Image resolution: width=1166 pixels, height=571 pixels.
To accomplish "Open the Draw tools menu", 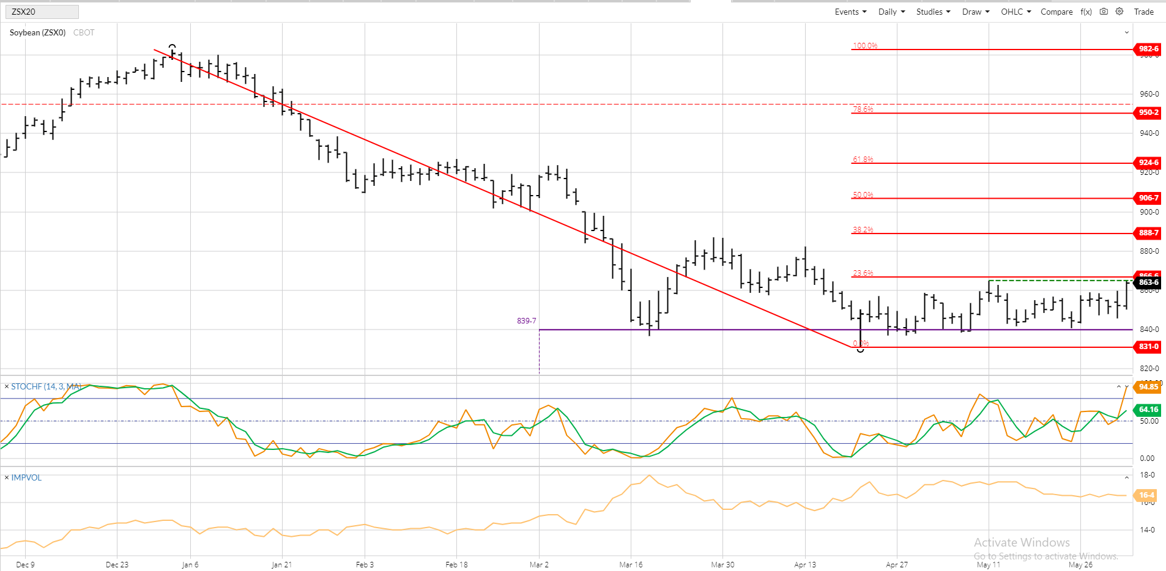I will 975,12.
